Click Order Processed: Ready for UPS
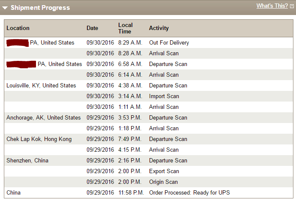The height and width of the screenshot is (201, 296). 189,192
